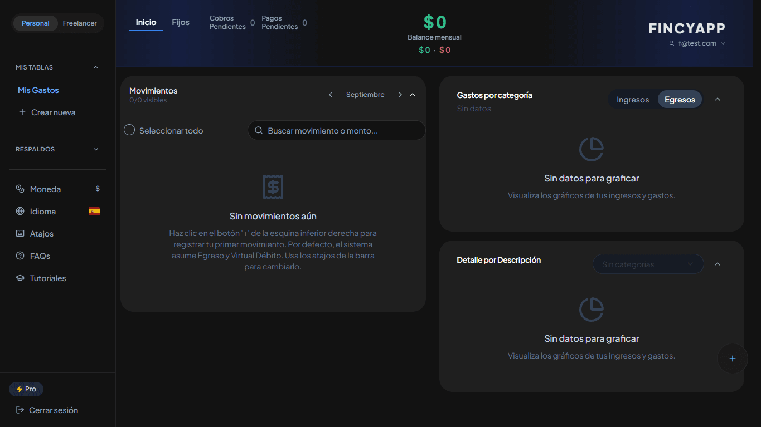This screenshot has width=761, height=427.
Task: Expand the RESPALDOS section
Action: (95, 149)
